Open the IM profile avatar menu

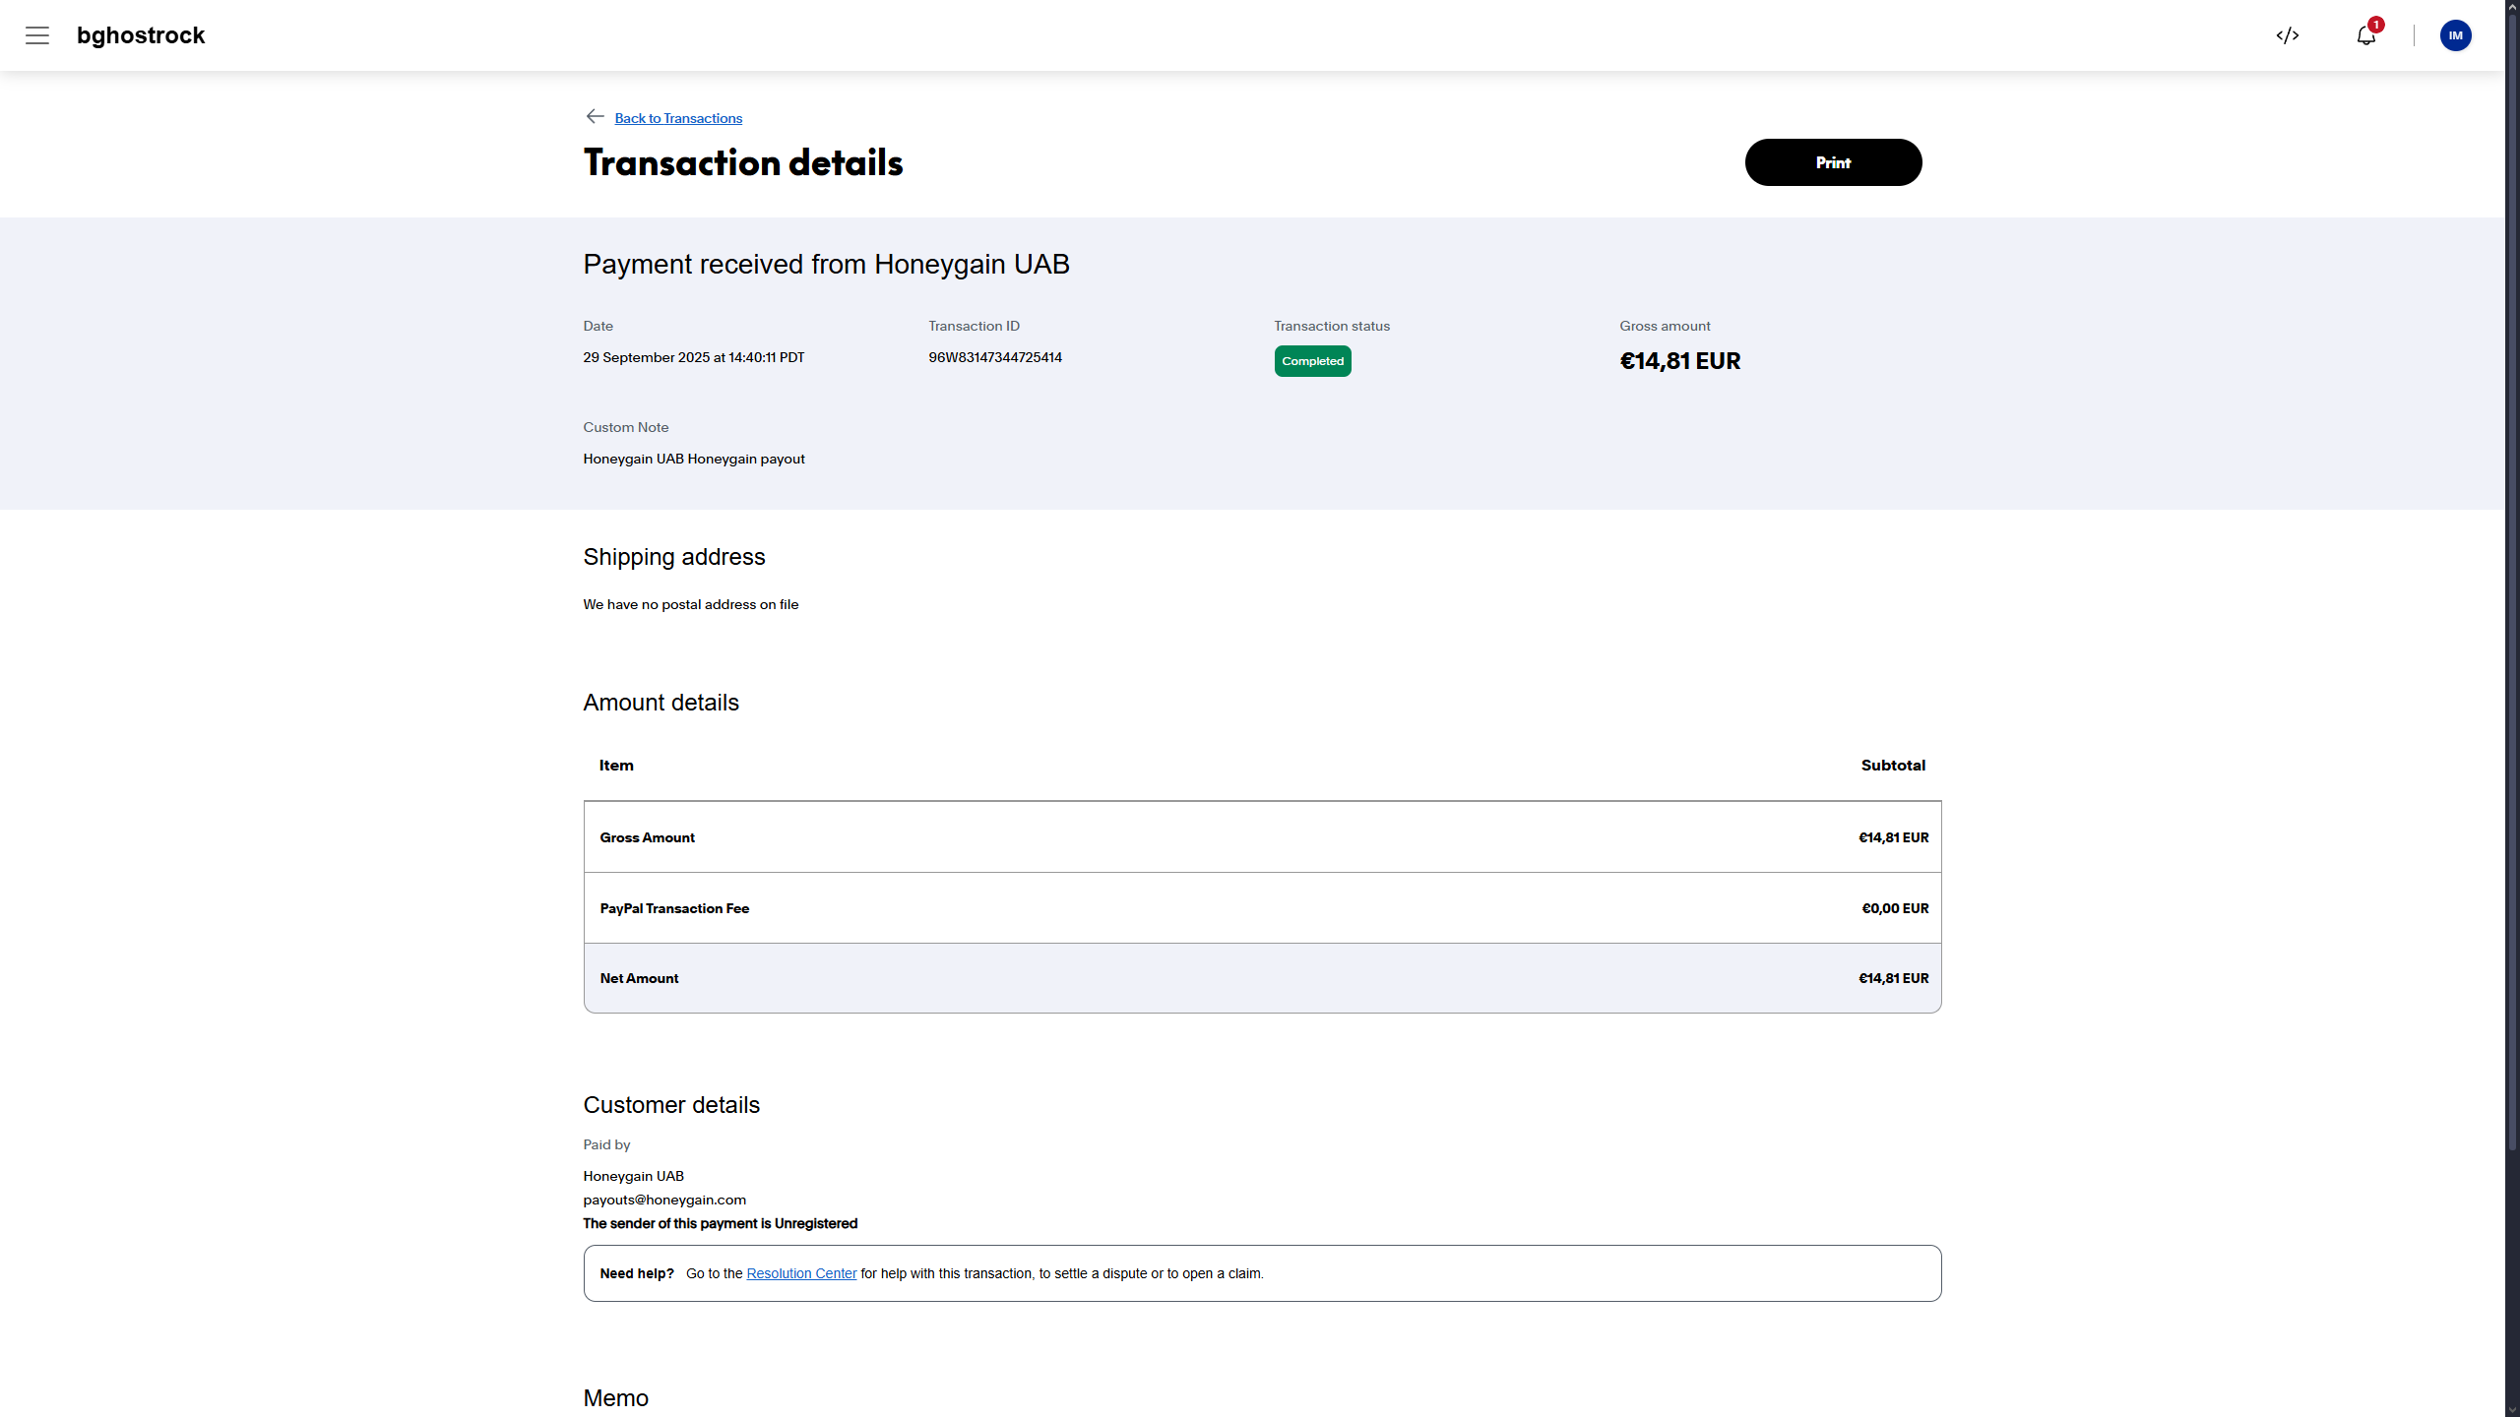click(2455, 35)
